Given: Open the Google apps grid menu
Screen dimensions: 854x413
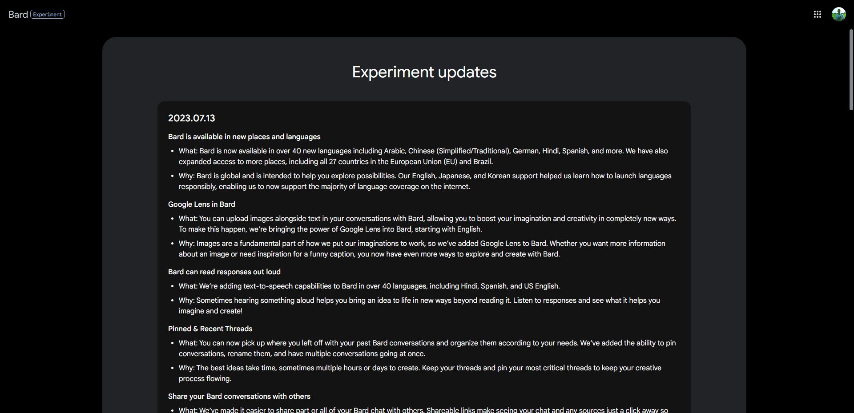Looking at the screenshot, I should (x=817, y=14).
